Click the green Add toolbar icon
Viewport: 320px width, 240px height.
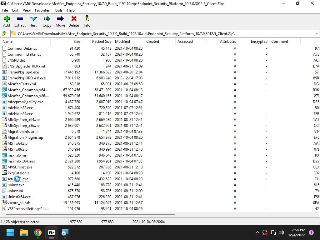pyautogui.click(x=7, y=19)
